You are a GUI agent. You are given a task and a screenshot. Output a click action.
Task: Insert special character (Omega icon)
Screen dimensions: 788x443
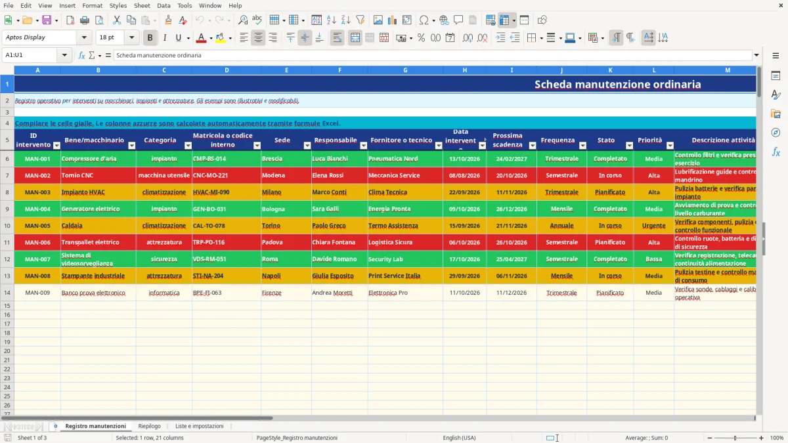coord(424,20)
